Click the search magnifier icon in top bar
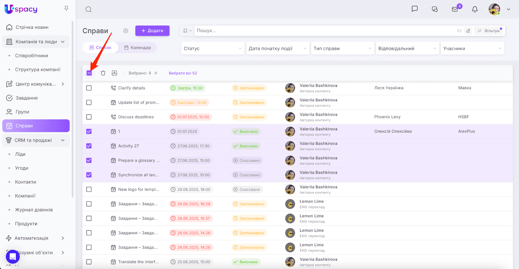This screenshot has height=269, width=519. (x=88, y=9)
